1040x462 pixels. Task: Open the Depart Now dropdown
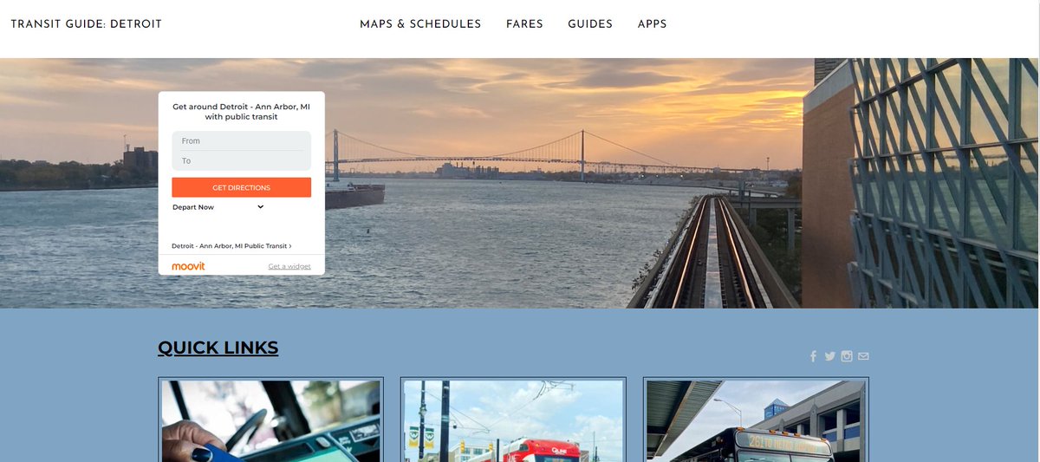click(218, 207)
